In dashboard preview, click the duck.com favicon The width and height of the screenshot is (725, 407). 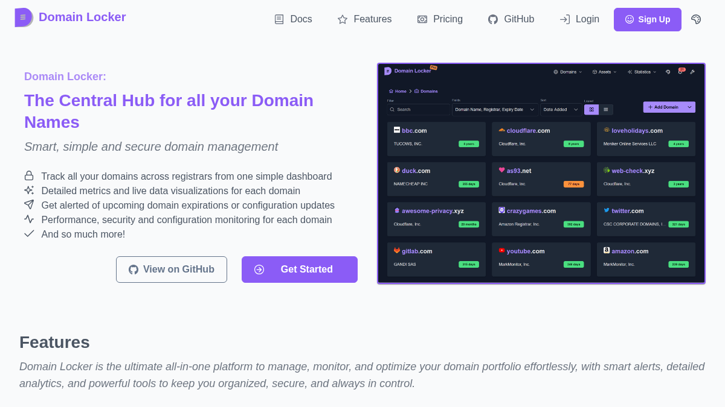pyautogui.click(x=397, y=170)
